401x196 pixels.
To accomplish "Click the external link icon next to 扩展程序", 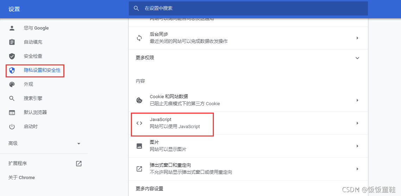I will 79,164.
